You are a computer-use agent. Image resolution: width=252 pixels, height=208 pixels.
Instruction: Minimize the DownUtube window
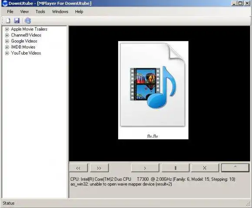tap(234, 3)
